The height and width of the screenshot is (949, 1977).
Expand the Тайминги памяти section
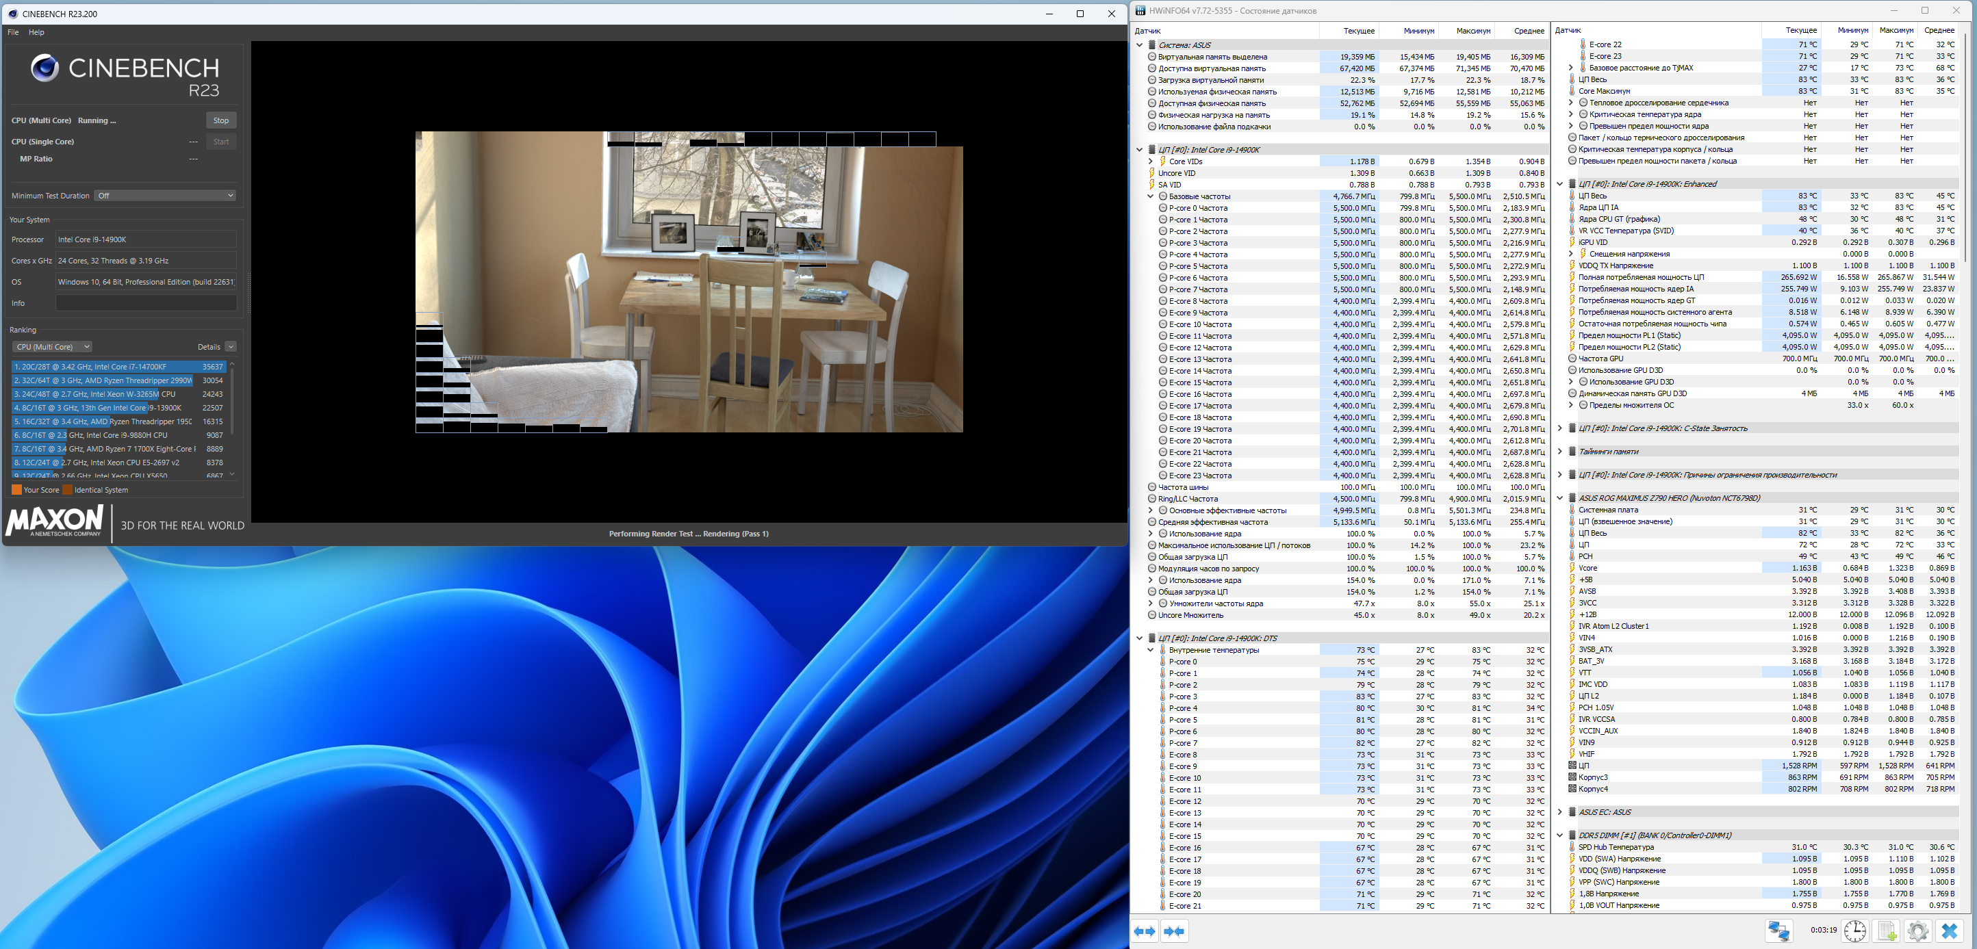point(1559,452)
